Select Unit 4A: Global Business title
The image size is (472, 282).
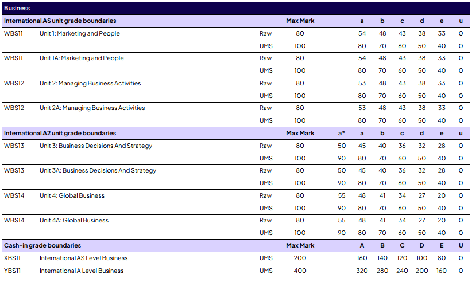tap(74, 220)
